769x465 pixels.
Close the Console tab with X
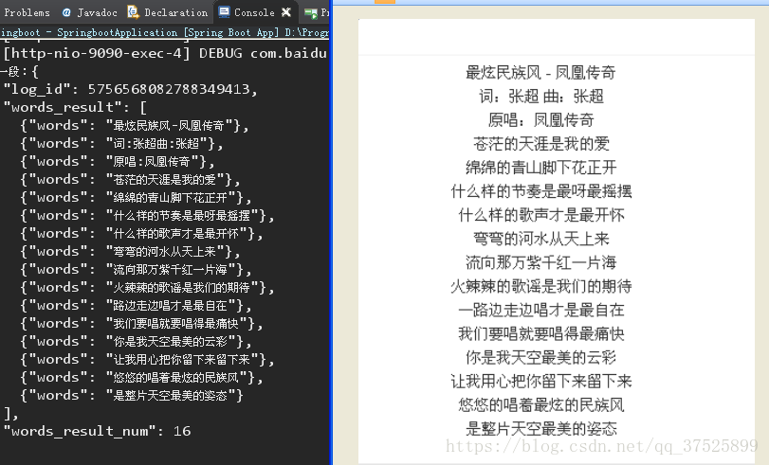pyautogui.click(x=286, y=12)
